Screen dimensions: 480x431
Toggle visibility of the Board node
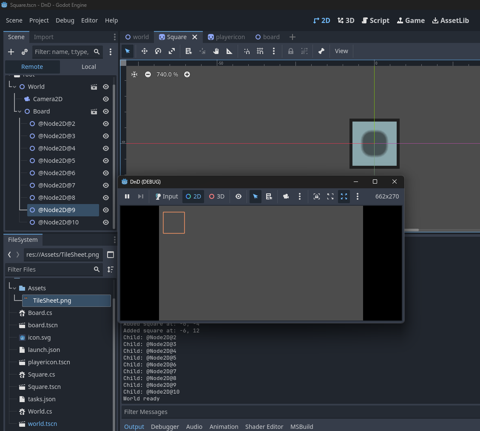[x=106, y=111]
